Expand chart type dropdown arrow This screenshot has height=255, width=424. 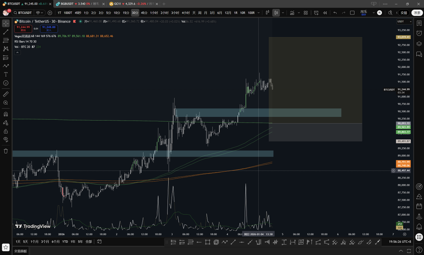point(283,13)
